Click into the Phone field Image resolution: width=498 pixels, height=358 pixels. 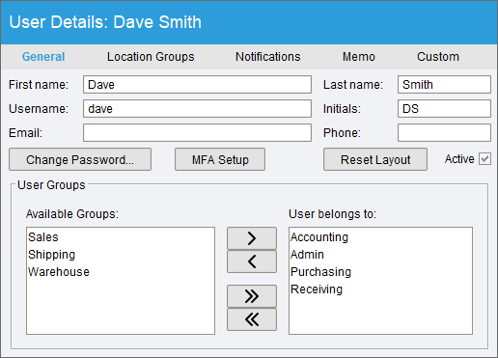click(444, 133)
